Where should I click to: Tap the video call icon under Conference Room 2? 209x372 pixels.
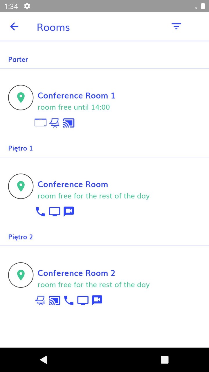pyautogui.click(x=97, y=300)
